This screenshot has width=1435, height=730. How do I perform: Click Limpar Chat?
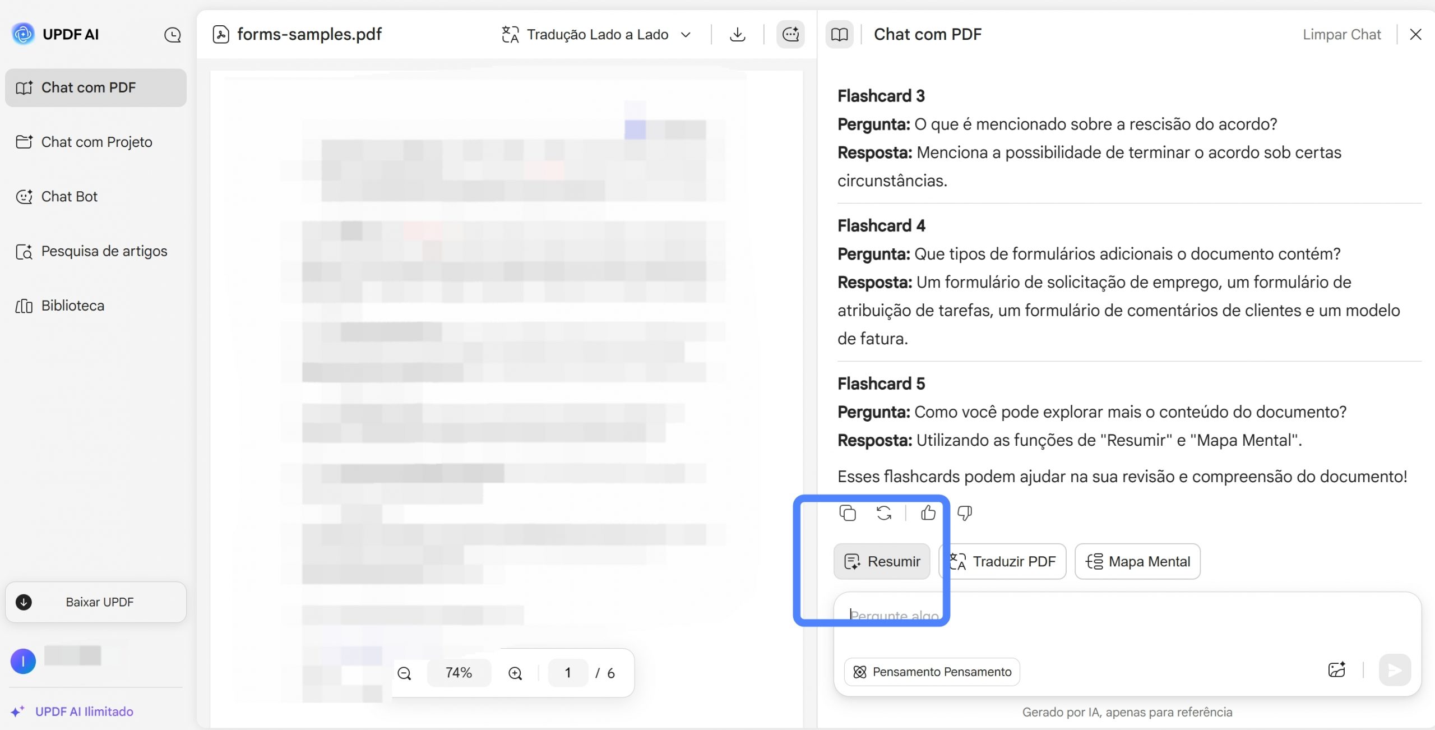[x=1341, y=35]
